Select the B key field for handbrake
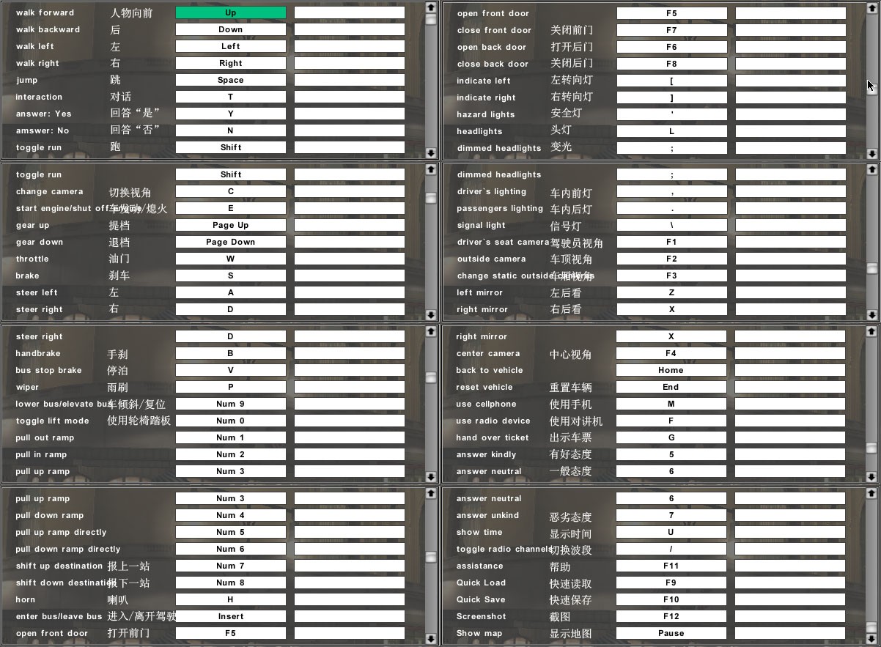This screenshot has width=881, height=647. click(x=231, y=353)
